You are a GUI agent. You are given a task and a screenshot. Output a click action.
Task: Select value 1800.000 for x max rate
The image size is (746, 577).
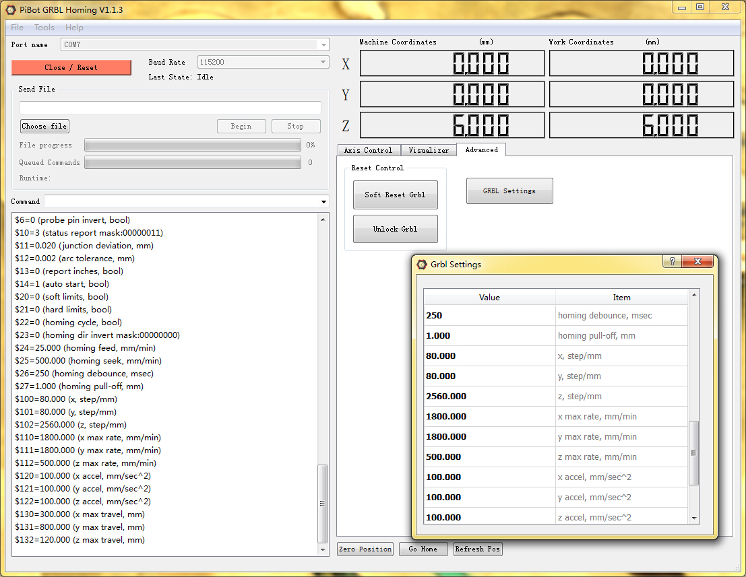point(489,416)
